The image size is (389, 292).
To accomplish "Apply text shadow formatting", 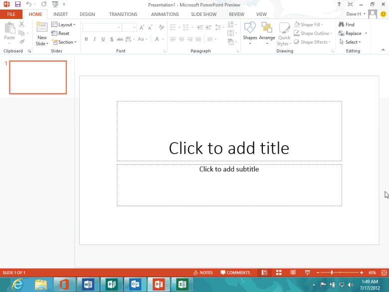I will (x=112, y=39).
